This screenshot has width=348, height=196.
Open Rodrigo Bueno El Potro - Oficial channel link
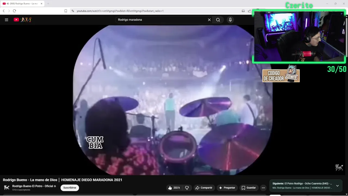33,186
